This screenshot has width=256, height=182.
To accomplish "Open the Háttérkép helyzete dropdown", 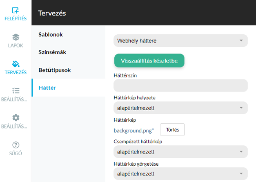I will point(180,108).
